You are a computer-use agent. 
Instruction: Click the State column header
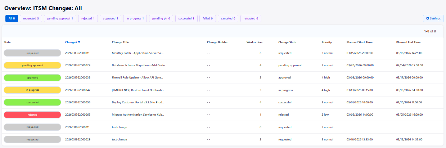tap(7, 42)
